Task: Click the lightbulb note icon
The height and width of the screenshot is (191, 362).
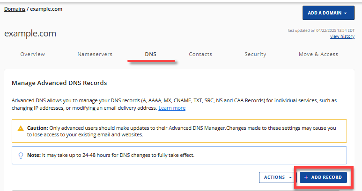Action: coord(21,156)
